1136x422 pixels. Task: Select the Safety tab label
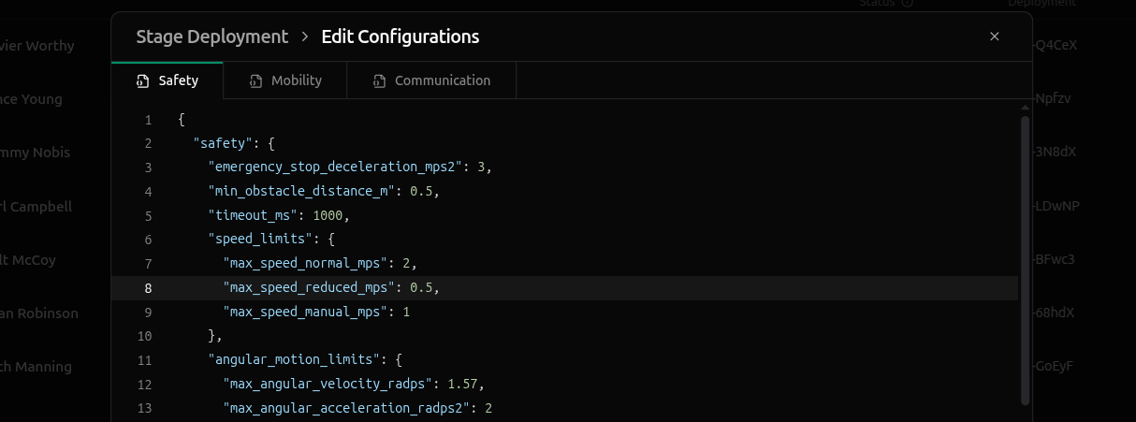click(x=178, y=80)
